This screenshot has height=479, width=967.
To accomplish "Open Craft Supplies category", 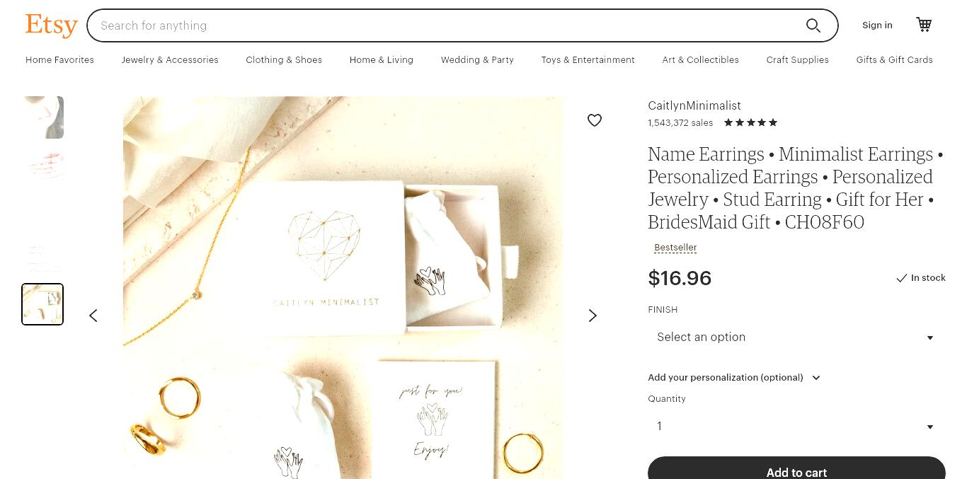I will (797, 60).
